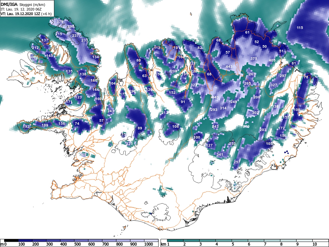
Task: Click the visibility value 135
Action: [x=69, y=71]
